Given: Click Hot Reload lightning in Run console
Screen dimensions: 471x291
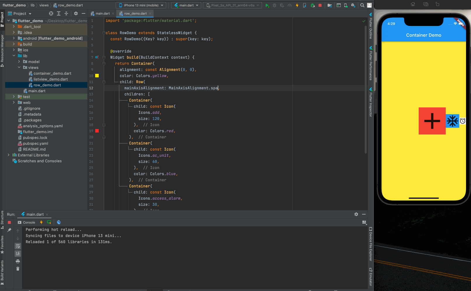Looking at the screenshot, I should (41, 222).
